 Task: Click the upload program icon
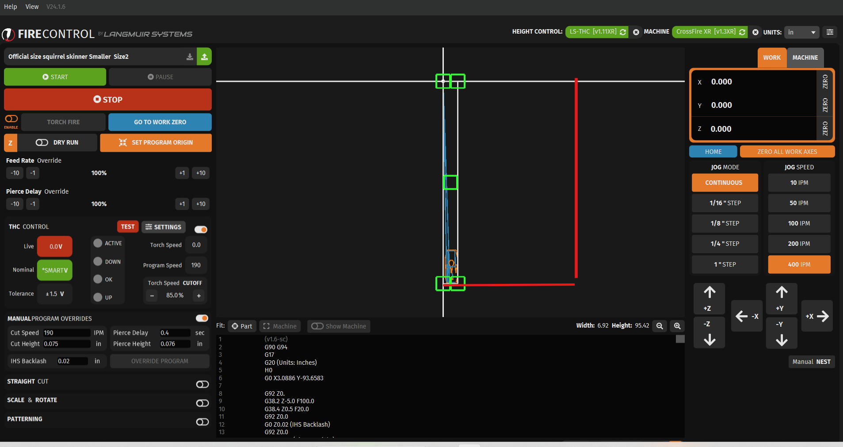pyautogui.click(x=204, y=57)
